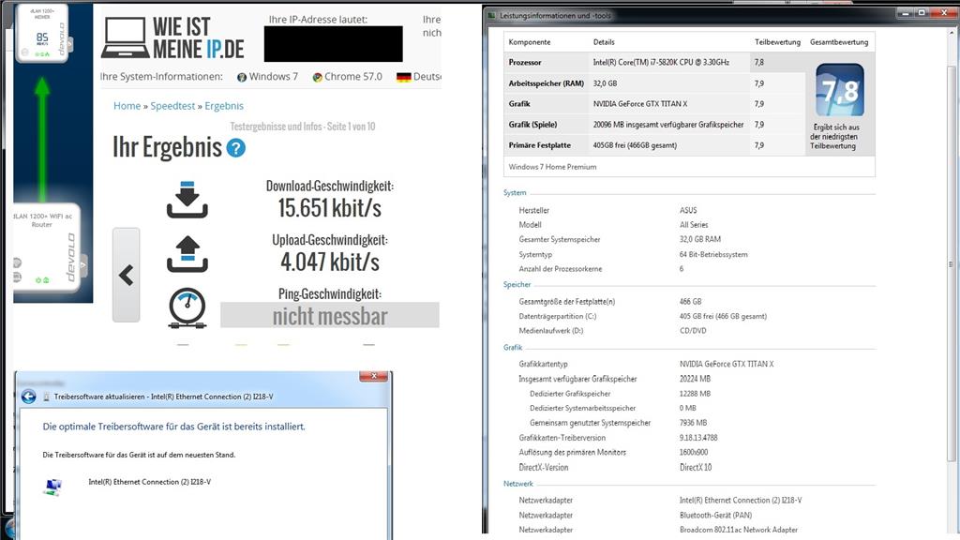The image size is (960, 540).
Task: Open the Ergebnis breadcrumb link
Action: 224,106
